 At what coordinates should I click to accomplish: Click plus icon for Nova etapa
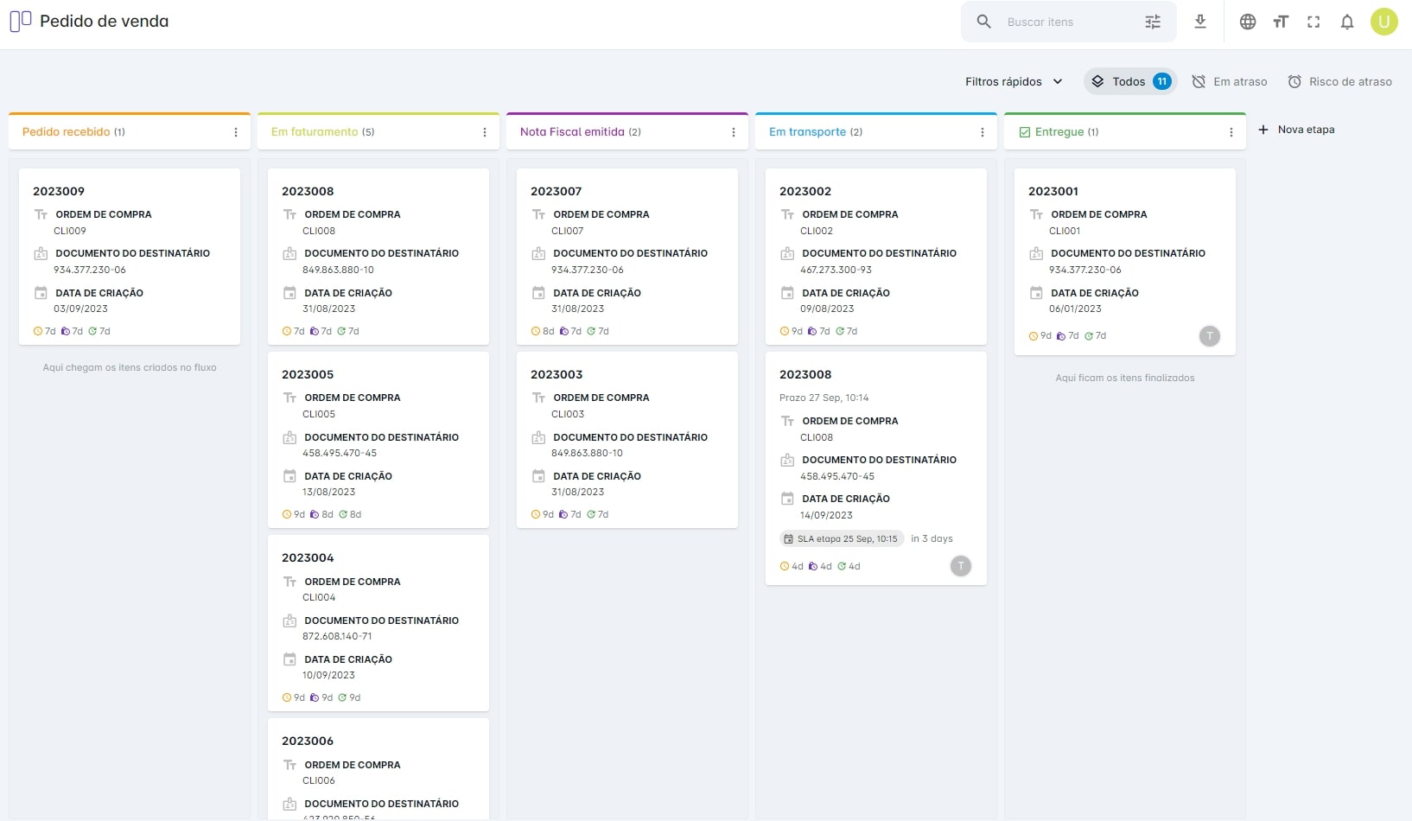(1263, 130)
